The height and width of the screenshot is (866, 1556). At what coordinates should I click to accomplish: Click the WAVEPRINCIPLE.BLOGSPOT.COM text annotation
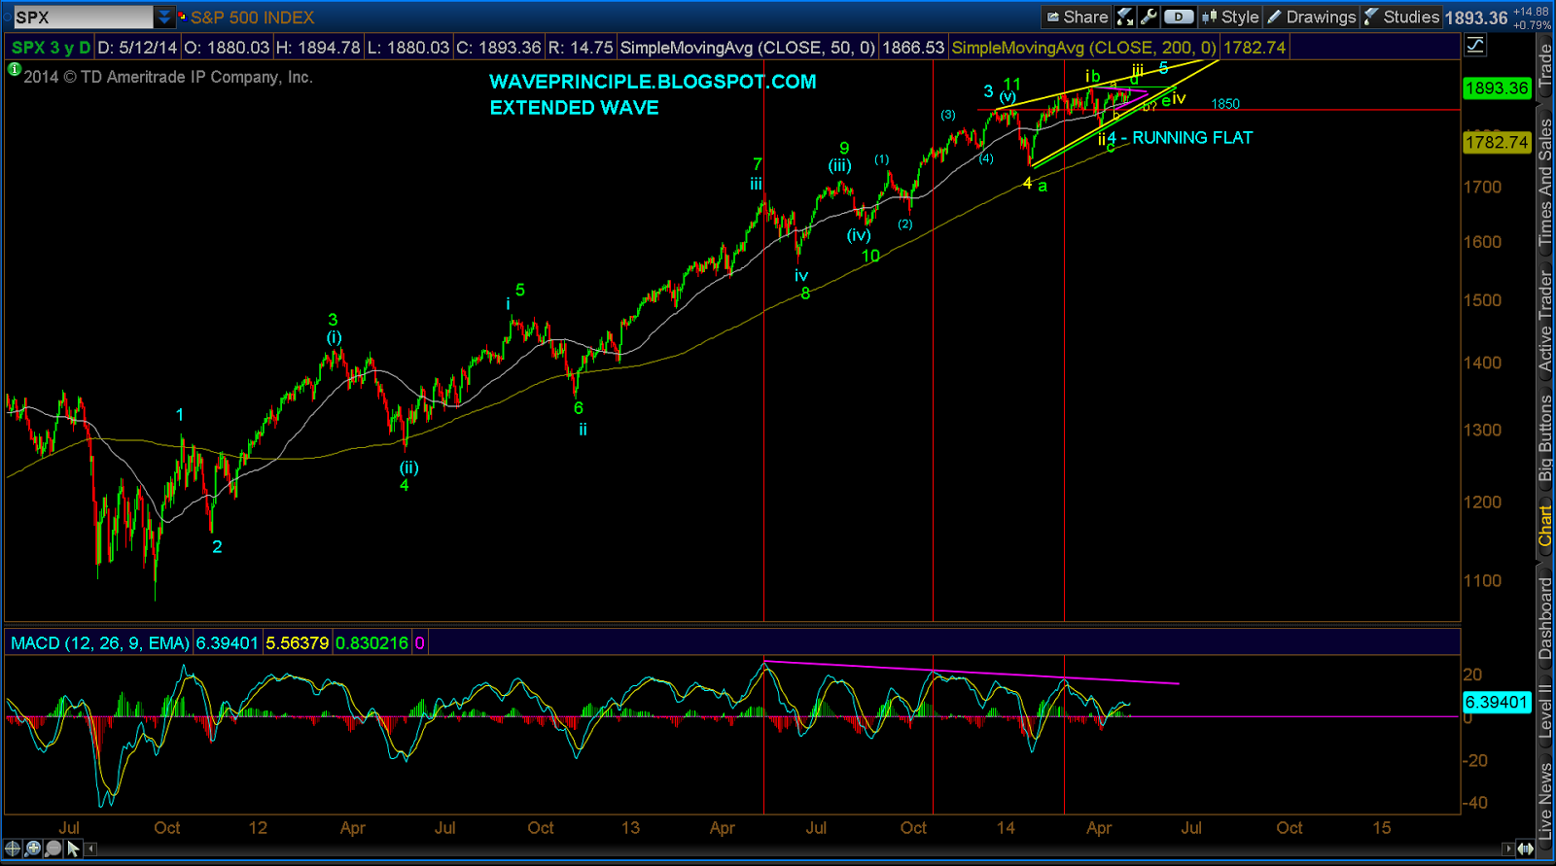(x=653, y=82)
